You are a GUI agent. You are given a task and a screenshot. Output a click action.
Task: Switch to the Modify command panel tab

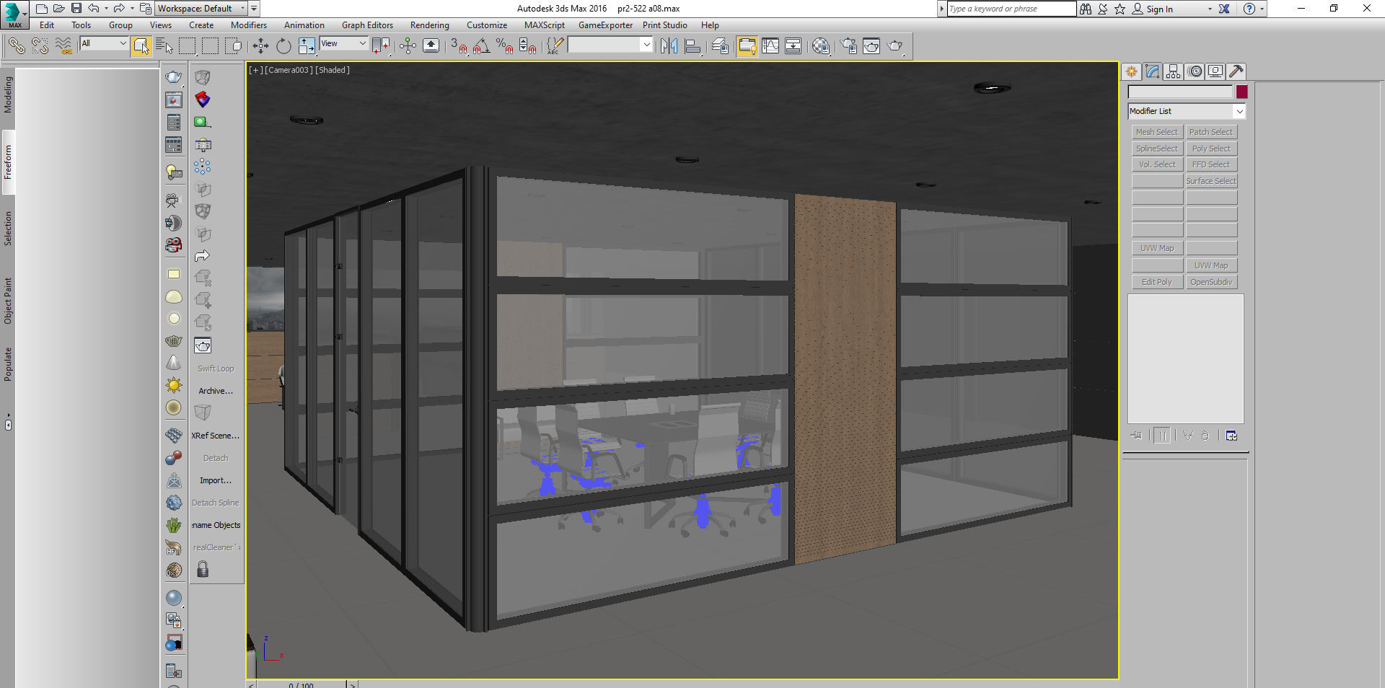[x=1152, y=71]
